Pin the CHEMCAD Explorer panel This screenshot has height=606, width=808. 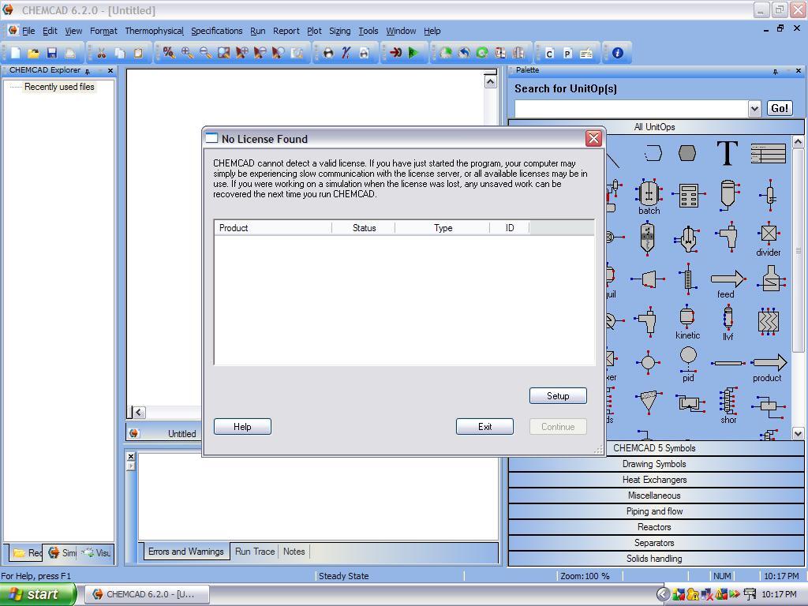(88, 71)
